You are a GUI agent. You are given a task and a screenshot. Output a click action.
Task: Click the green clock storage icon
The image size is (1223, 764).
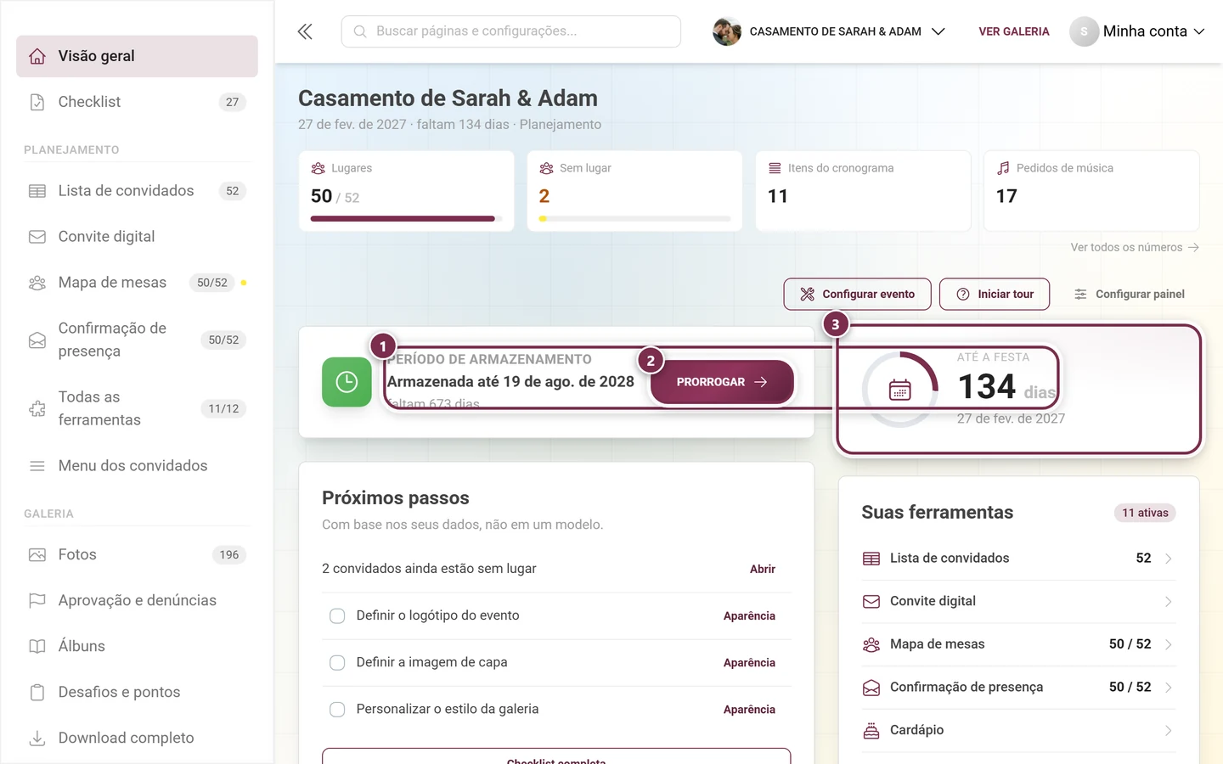[x=347, y=382]
